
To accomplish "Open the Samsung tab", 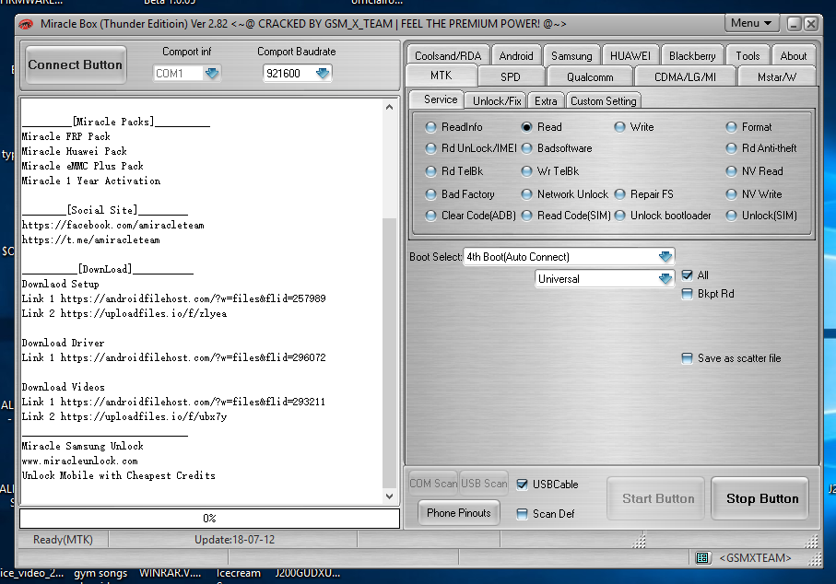I will pyautogui.click(x=571, y=56).
